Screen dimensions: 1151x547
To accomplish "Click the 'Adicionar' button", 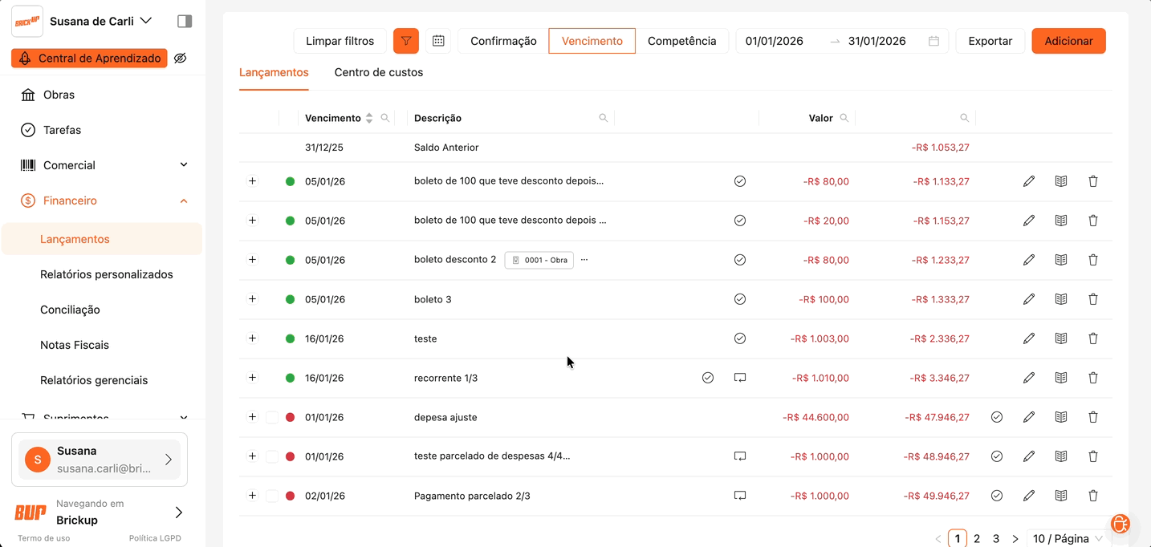I will [1068, 41].
